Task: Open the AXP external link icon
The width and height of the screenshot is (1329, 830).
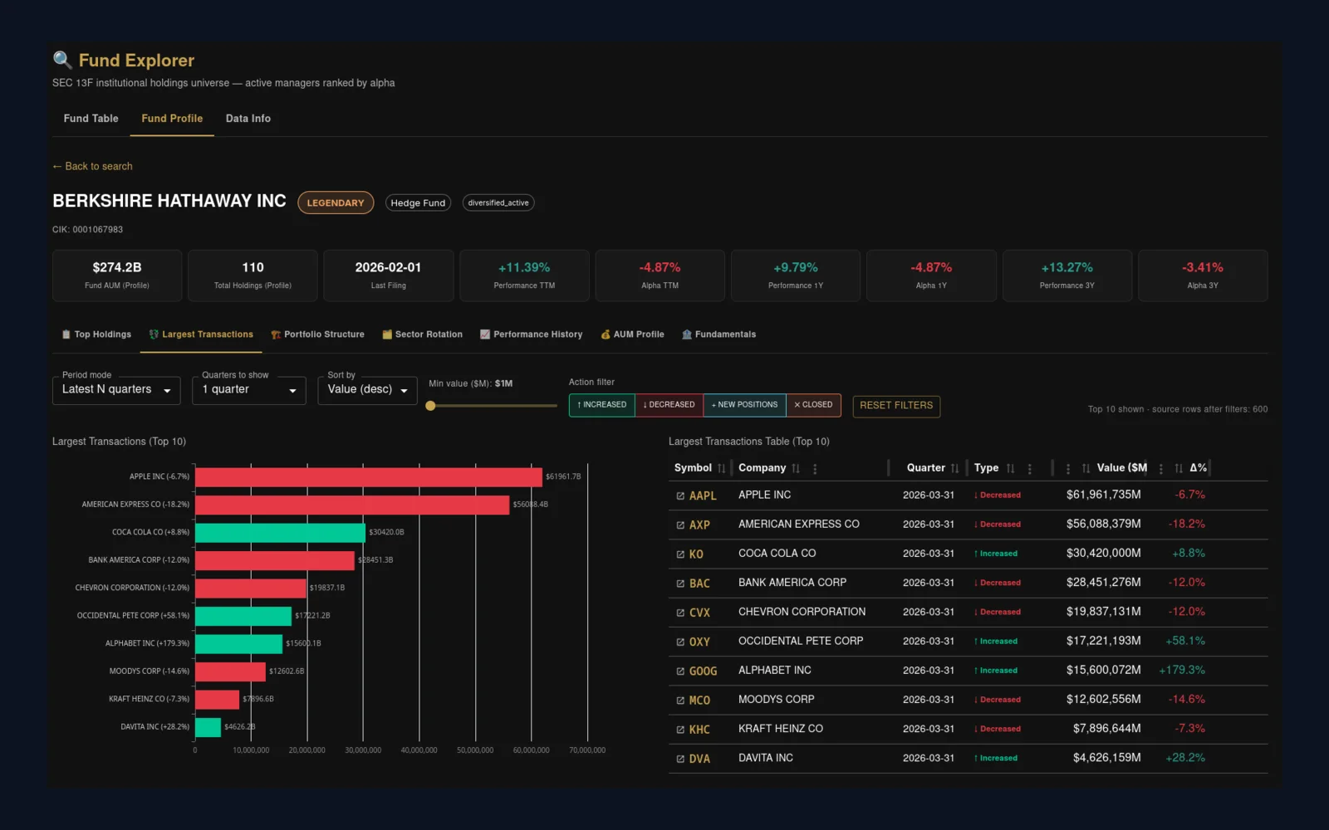Action: tap(680, 525)
